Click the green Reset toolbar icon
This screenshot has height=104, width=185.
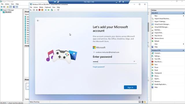click(49, 10)
